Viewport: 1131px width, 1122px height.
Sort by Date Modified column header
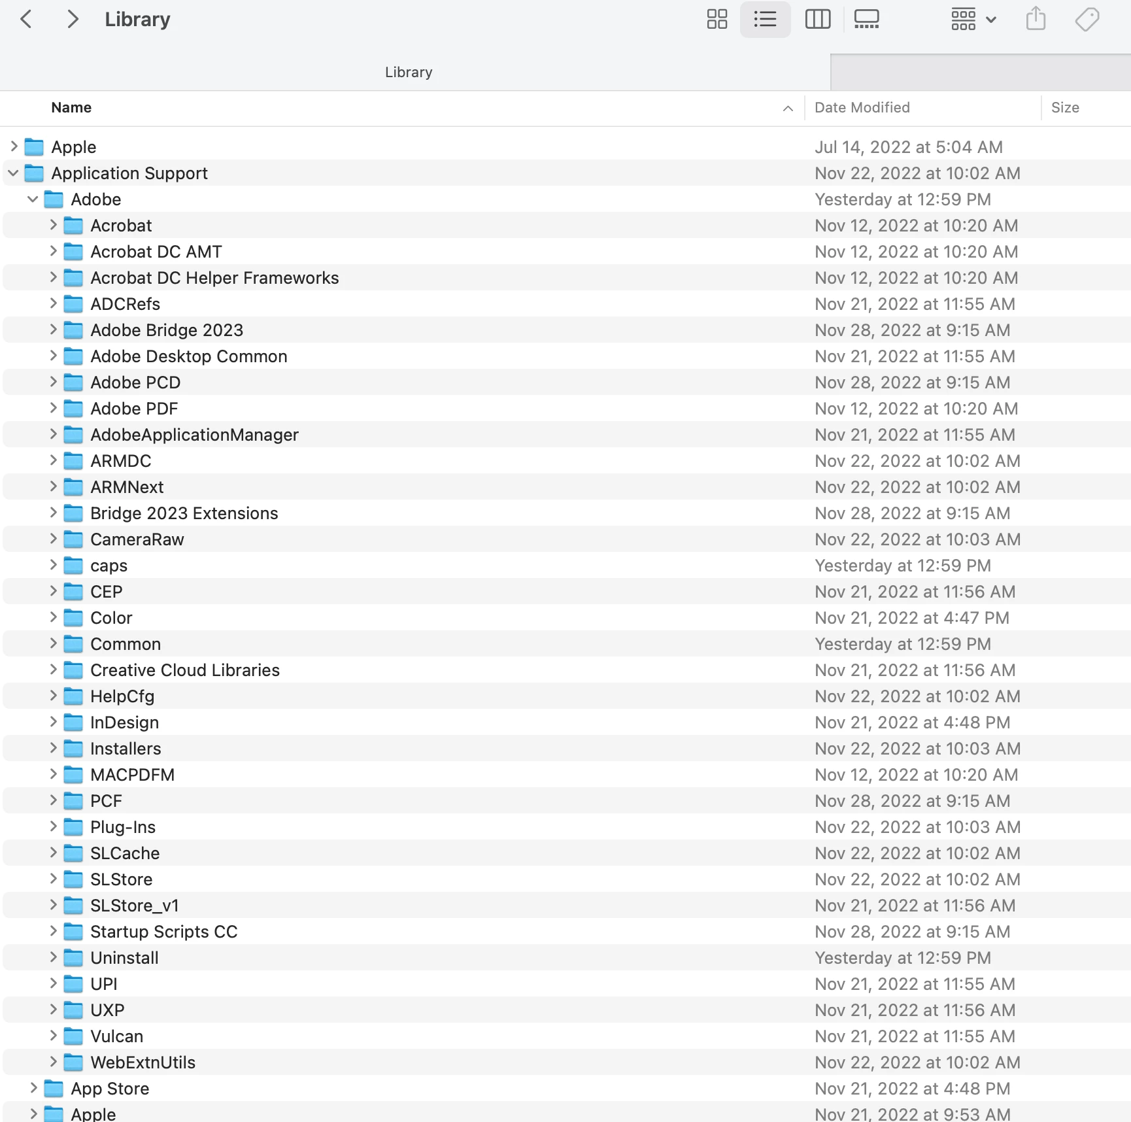point(862,108)
